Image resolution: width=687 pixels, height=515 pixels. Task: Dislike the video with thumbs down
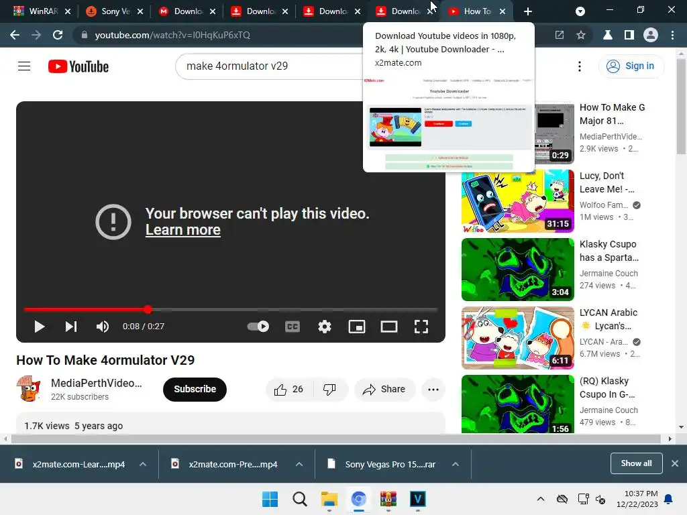point(329,390)
